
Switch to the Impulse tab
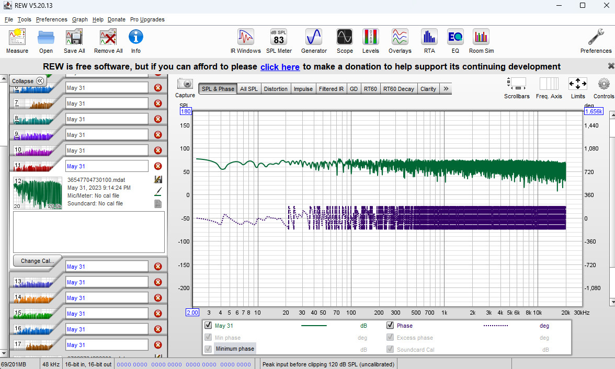[x=303, y=89]
